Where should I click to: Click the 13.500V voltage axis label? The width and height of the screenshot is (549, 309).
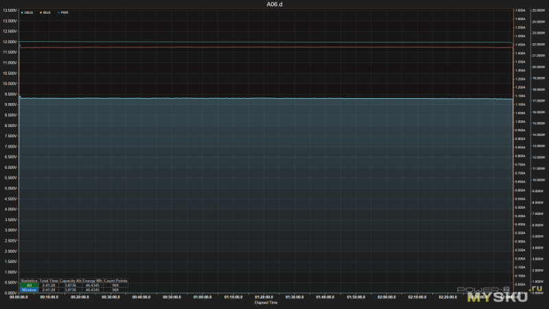click(10, 10)
